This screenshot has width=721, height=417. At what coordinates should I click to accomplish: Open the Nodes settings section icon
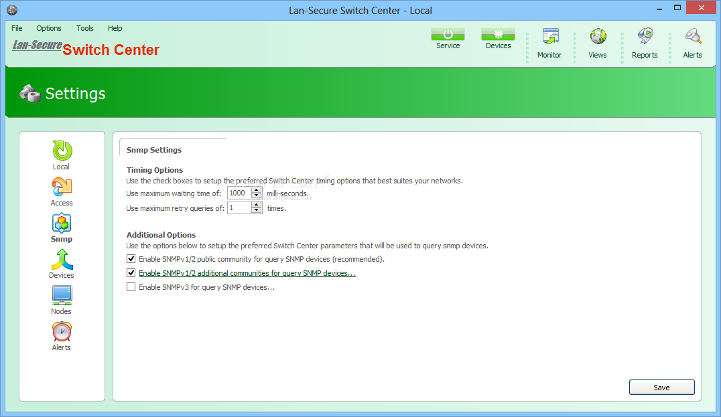tap(62, 296)
